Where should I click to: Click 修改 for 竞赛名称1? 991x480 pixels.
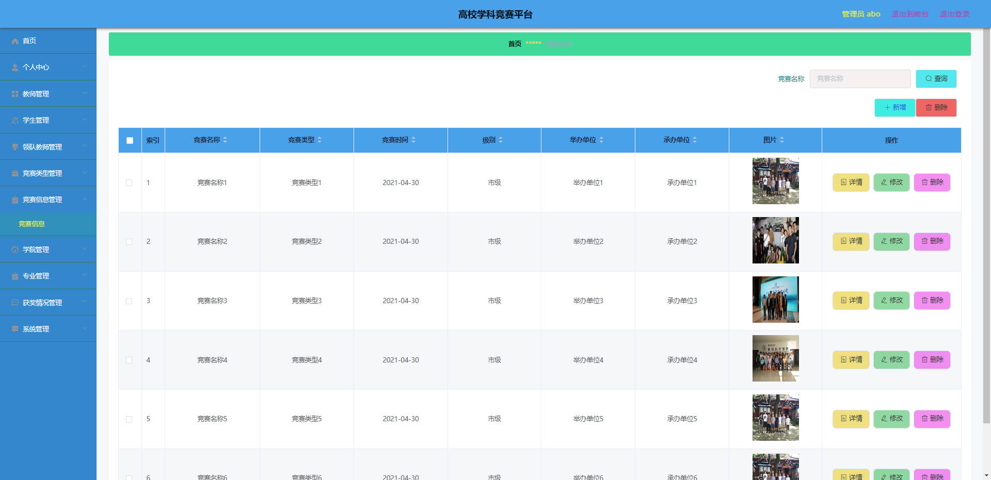point(891,183)
